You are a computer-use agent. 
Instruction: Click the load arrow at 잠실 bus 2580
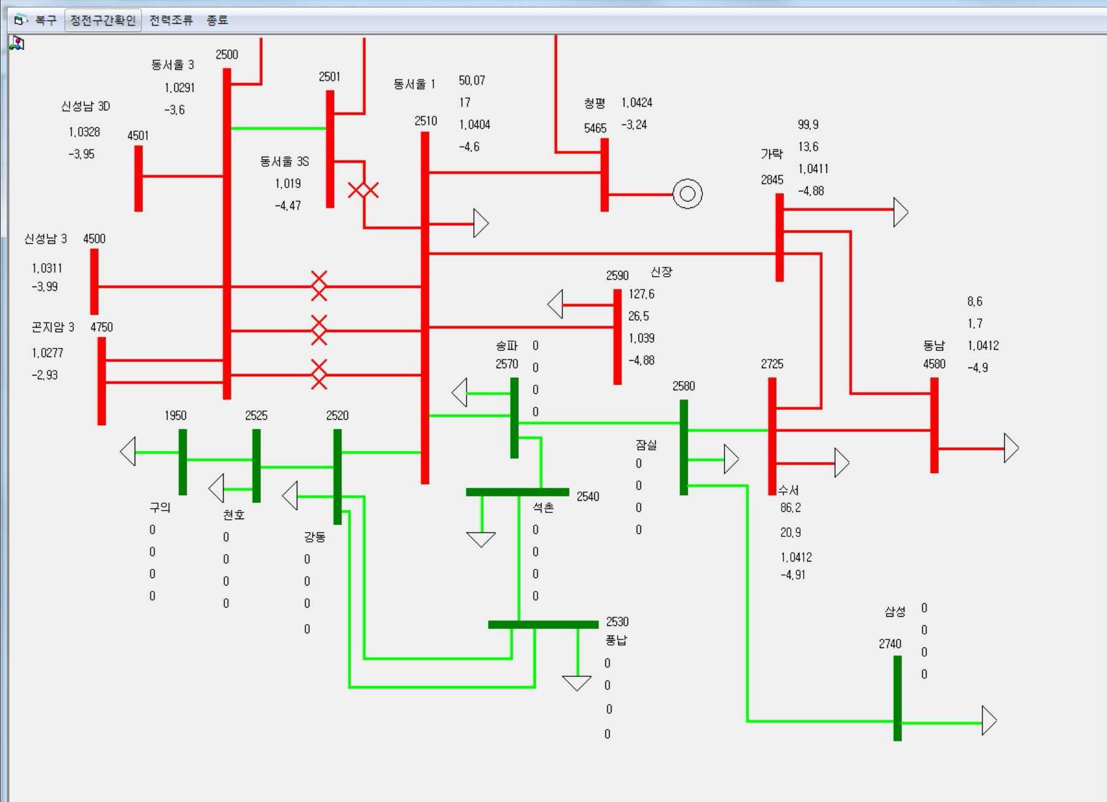point(731,459)
